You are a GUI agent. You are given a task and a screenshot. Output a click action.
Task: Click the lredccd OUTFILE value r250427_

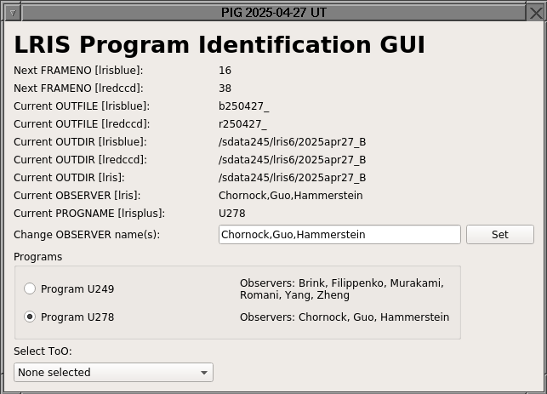pyautogui.click(x=242, y=124)
